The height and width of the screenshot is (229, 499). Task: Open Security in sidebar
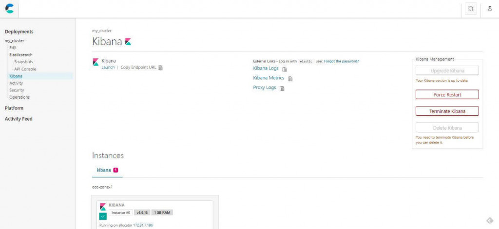[17, 90]
